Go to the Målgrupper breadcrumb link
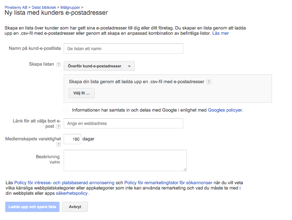The height and width of the screenshot is (220, 292). point(70,7)
